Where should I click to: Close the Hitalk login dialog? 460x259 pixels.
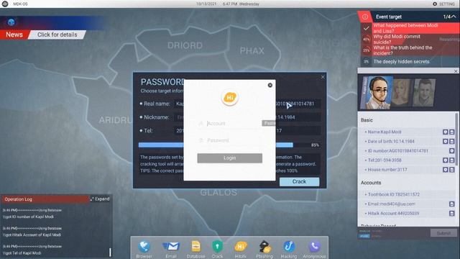pyautogui.click(x=270, y=85)
